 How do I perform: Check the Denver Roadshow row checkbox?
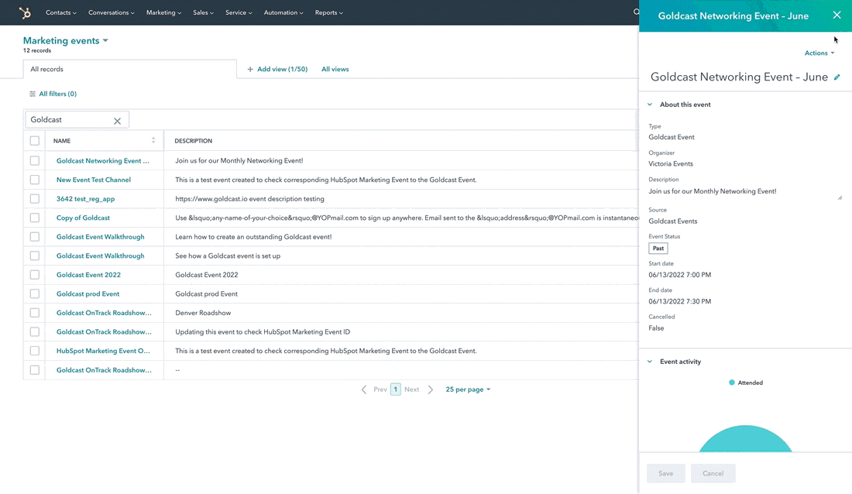[35, 313]
